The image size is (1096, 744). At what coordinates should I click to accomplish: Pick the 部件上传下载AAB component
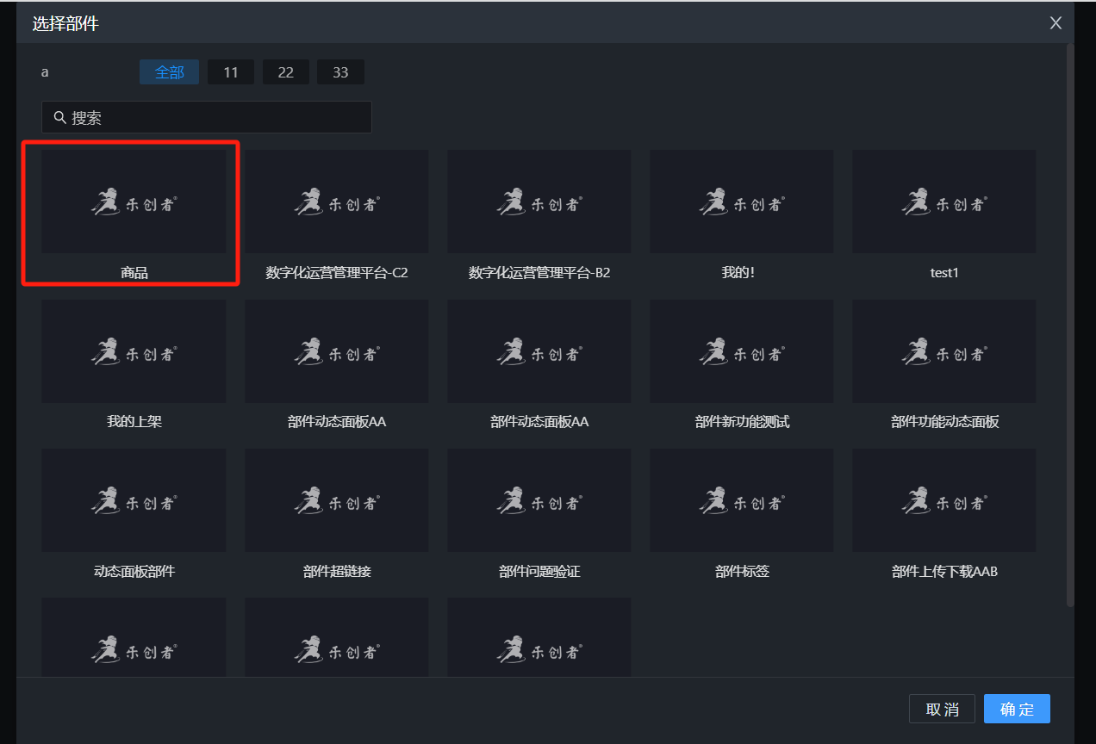point(943,500)
